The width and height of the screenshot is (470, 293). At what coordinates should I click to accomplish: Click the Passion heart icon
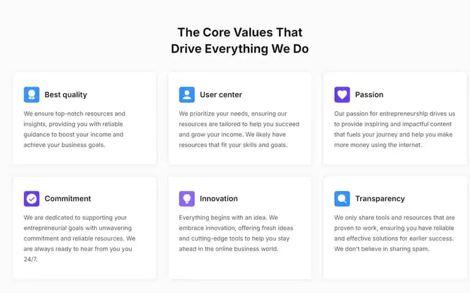click(342, 95)
